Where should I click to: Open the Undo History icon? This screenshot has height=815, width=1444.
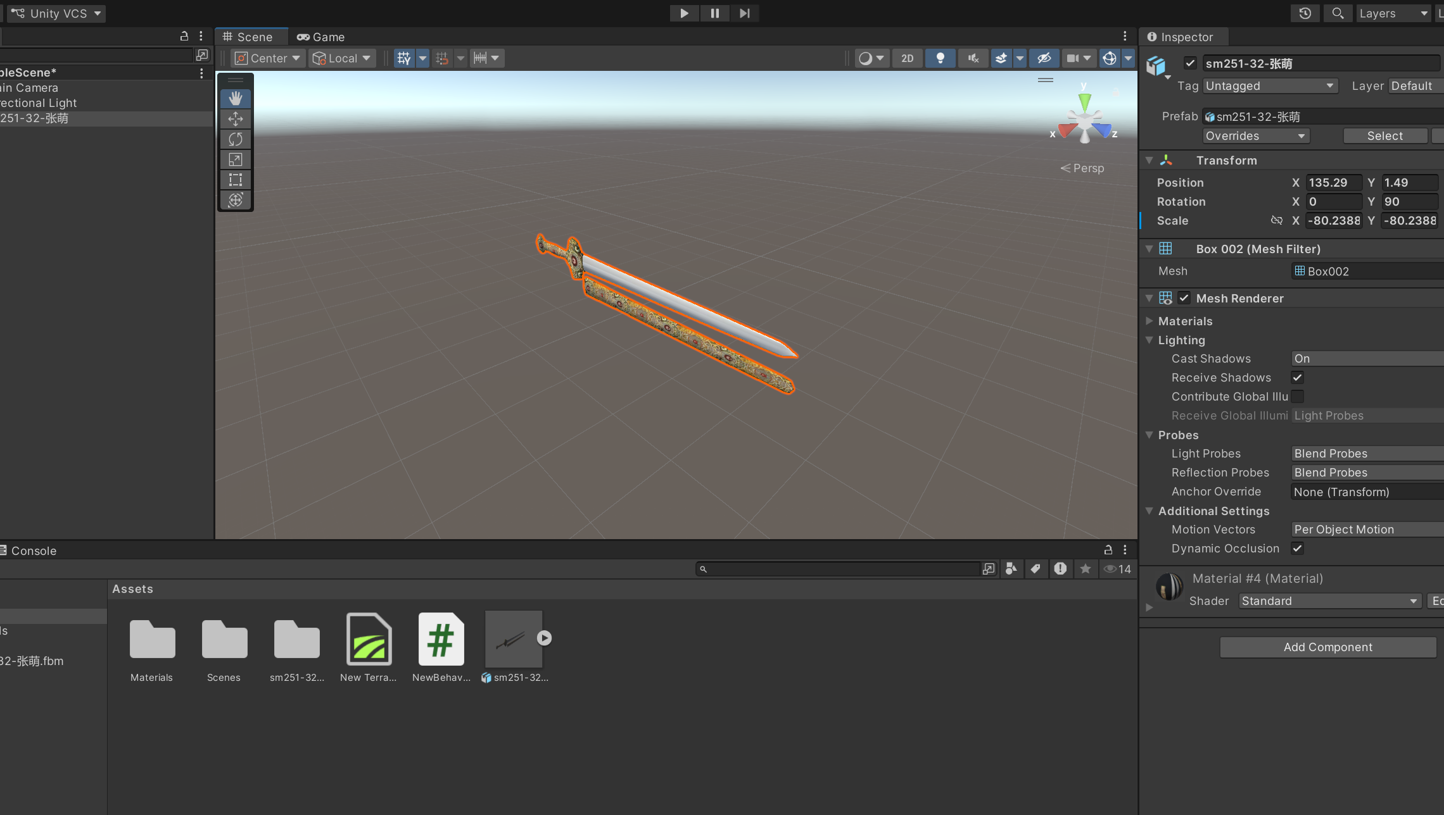(x=1305, y=13)
